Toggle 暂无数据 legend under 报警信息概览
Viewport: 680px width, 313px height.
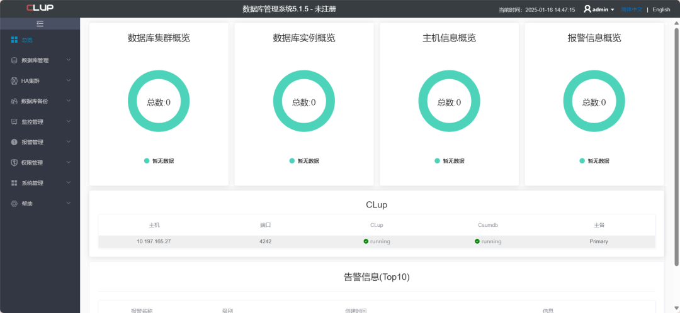coord(594,161)
